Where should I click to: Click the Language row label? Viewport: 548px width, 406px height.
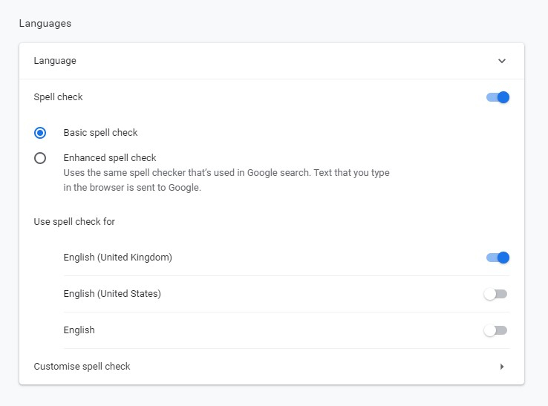click(x=55, y=61)
